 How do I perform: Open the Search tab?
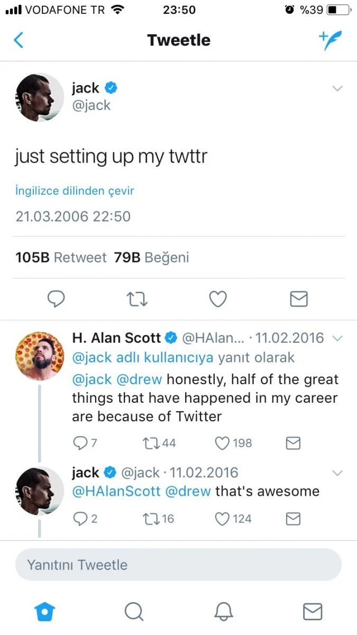pos(134,611)
